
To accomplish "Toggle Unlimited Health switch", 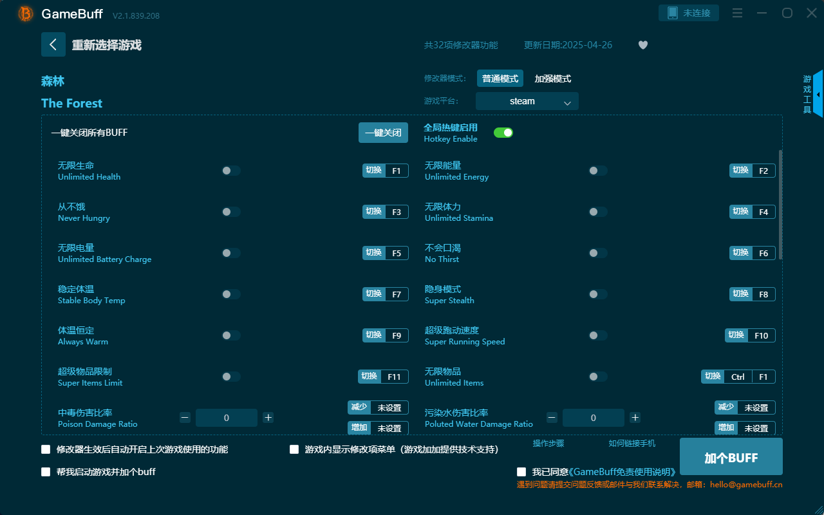I will point(231,171).
